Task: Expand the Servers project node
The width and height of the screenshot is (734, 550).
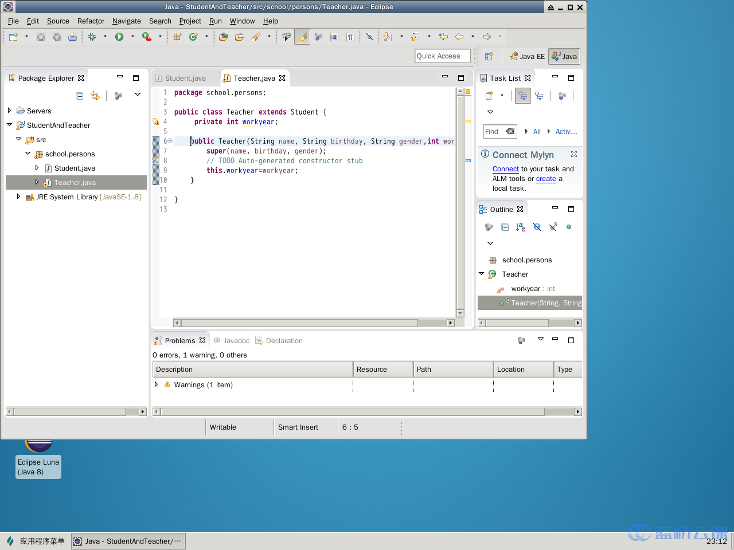Action: pyautogui.click(x=10, y=111)
